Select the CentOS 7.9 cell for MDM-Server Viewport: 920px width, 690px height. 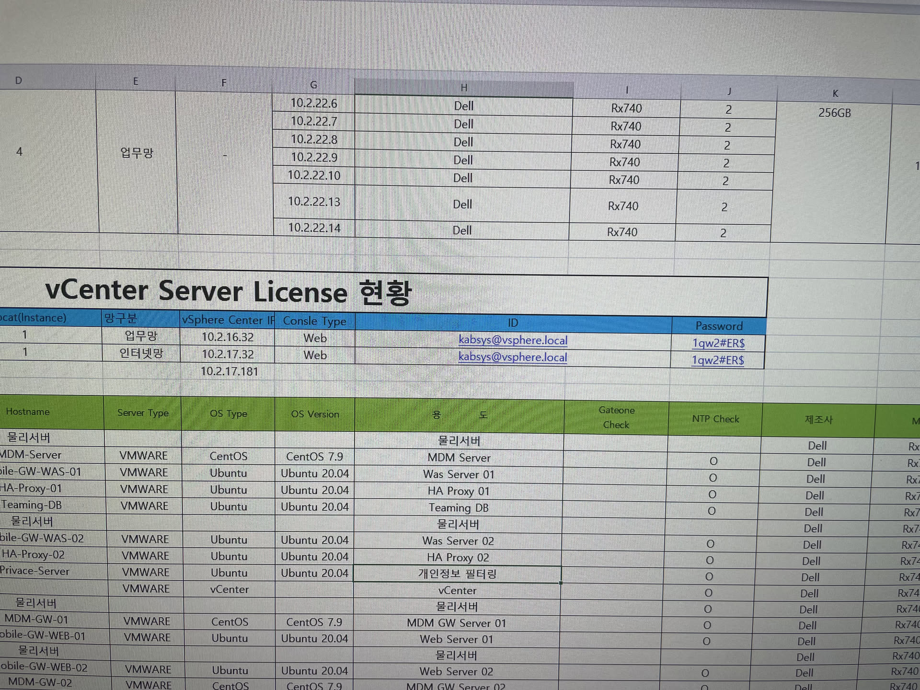pos(314,457)
